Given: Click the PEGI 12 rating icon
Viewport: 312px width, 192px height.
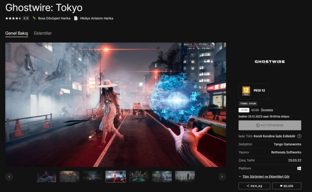Looking at the screenshot, I should tap(246, 91).
